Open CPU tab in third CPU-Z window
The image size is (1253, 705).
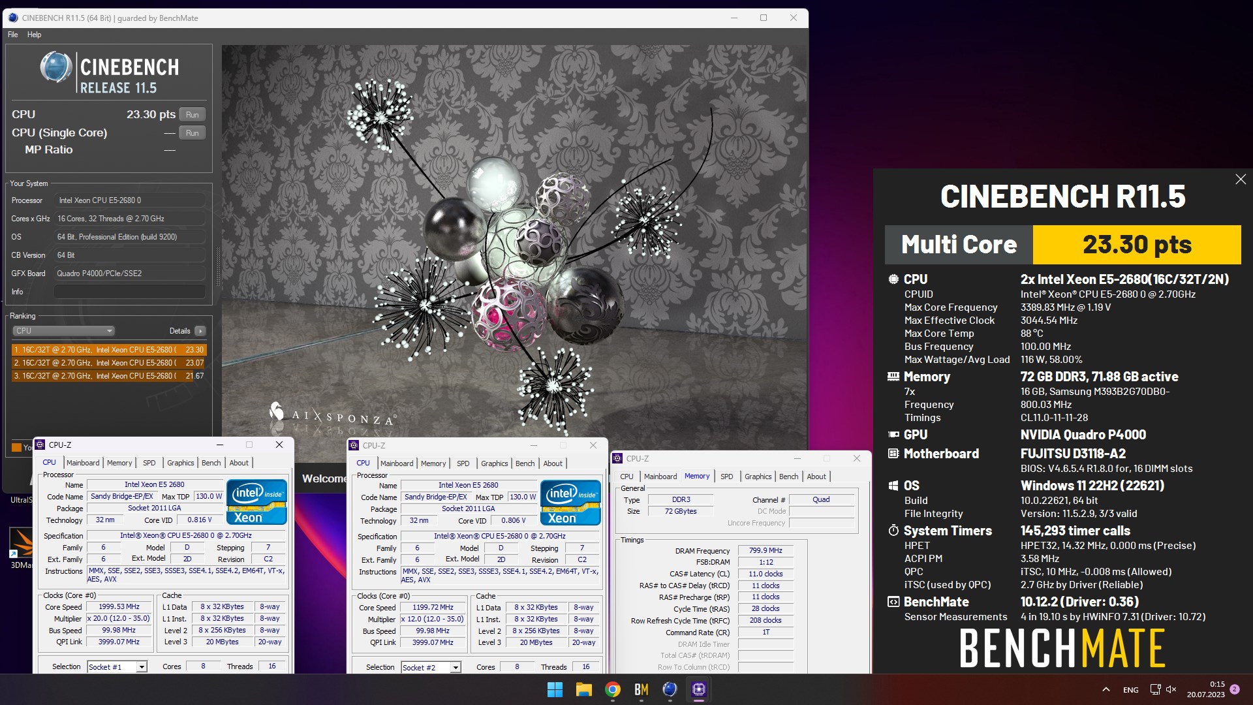point(626,477)
